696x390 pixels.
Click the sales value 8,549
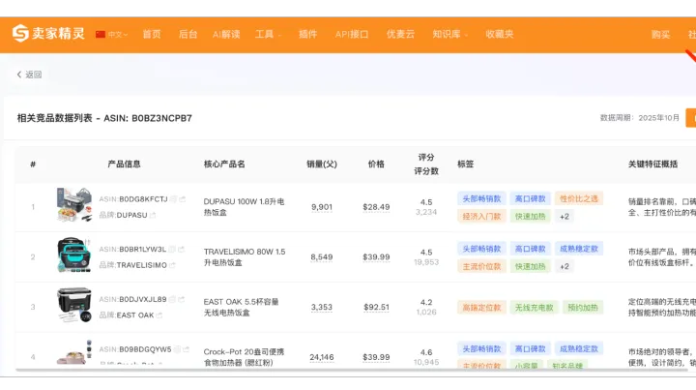click(x=322, y=257)
